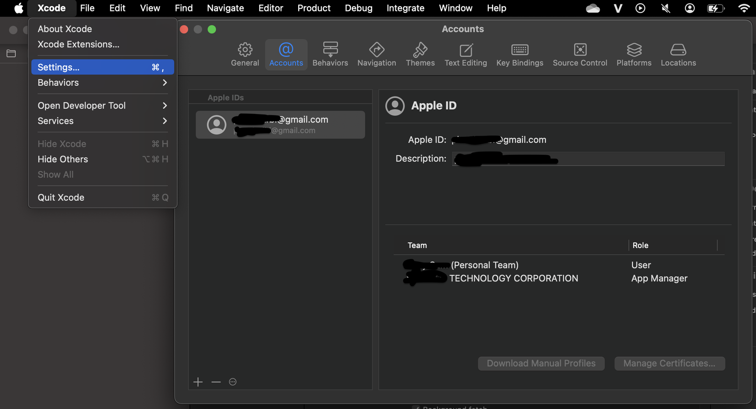Image resolution: width=756 pixels, height=409 pixels.
Task: Click the Role column header
Action: pyautogui.click(x=640, y=245)
